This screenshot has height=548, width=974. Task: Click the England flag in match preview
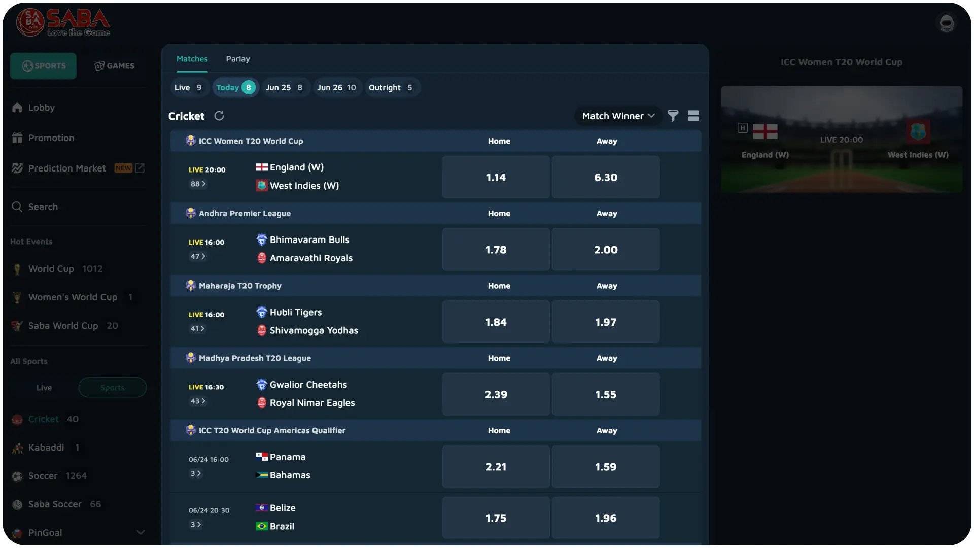pyautogui.click(x=765, y=131)
